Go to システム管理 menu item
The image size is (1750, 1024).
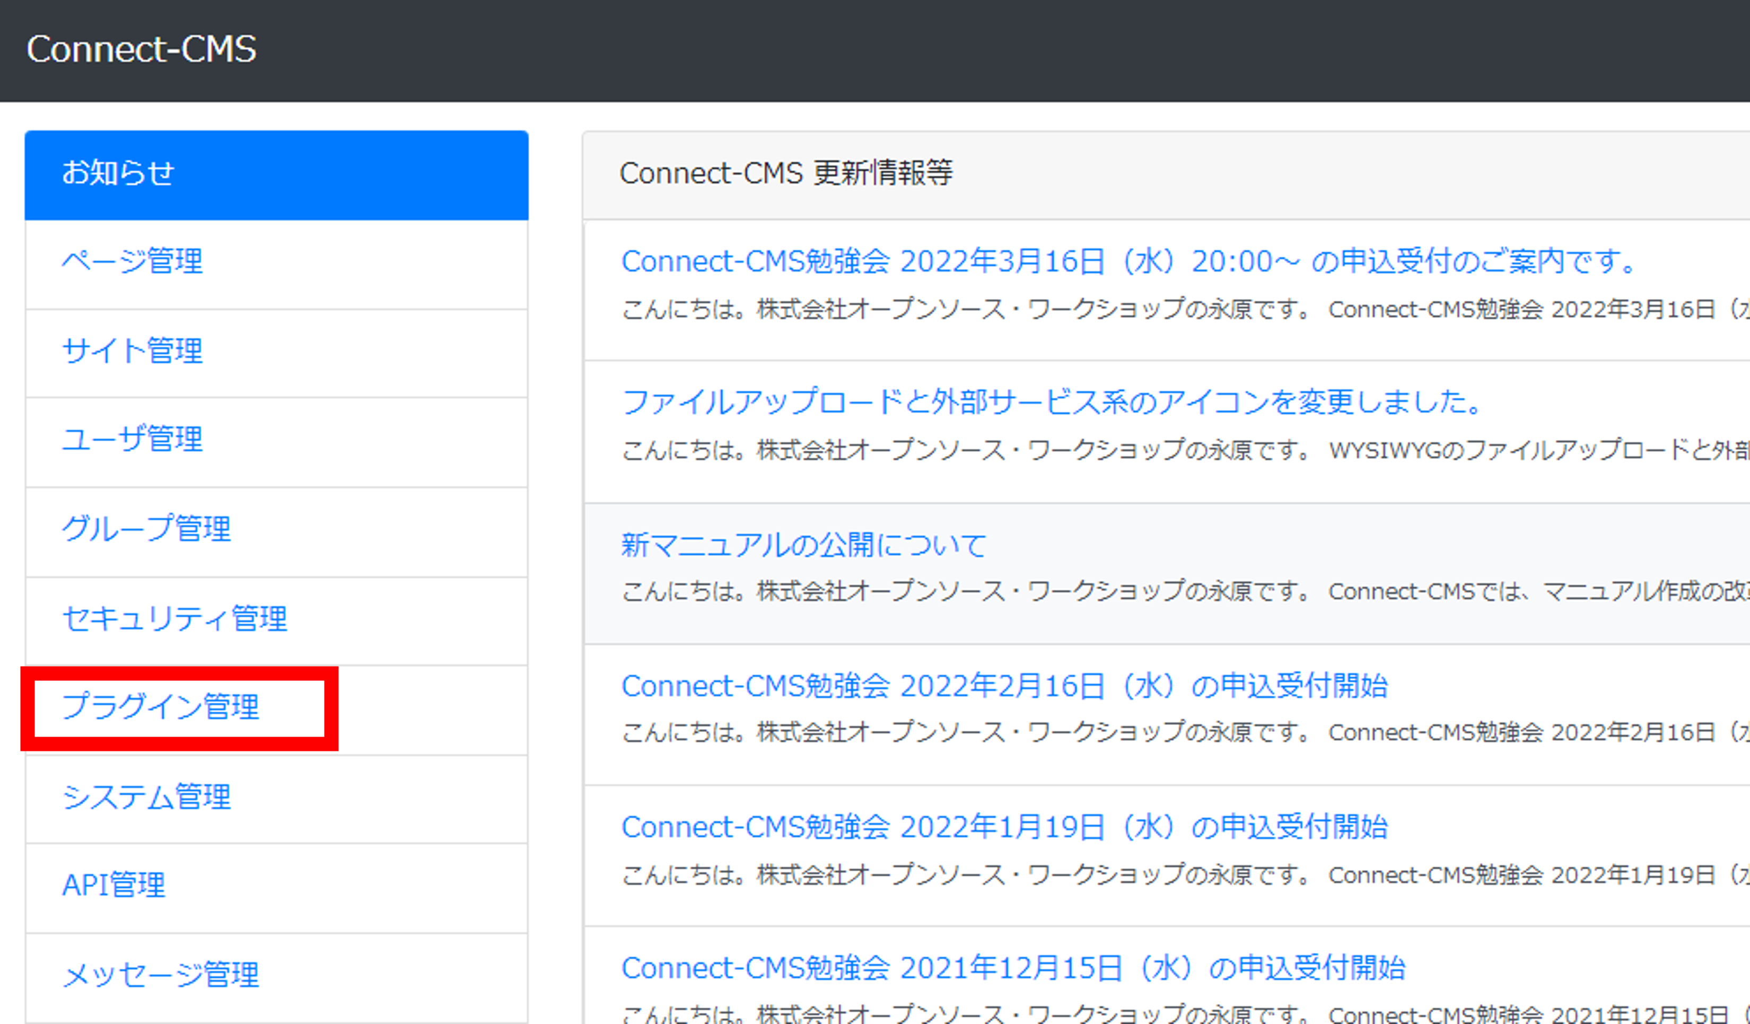click(276, 800)
